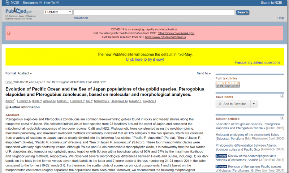Expand the Format: Abstract dropdown
This screenshot has height=173, width=289.
(18, 73)
